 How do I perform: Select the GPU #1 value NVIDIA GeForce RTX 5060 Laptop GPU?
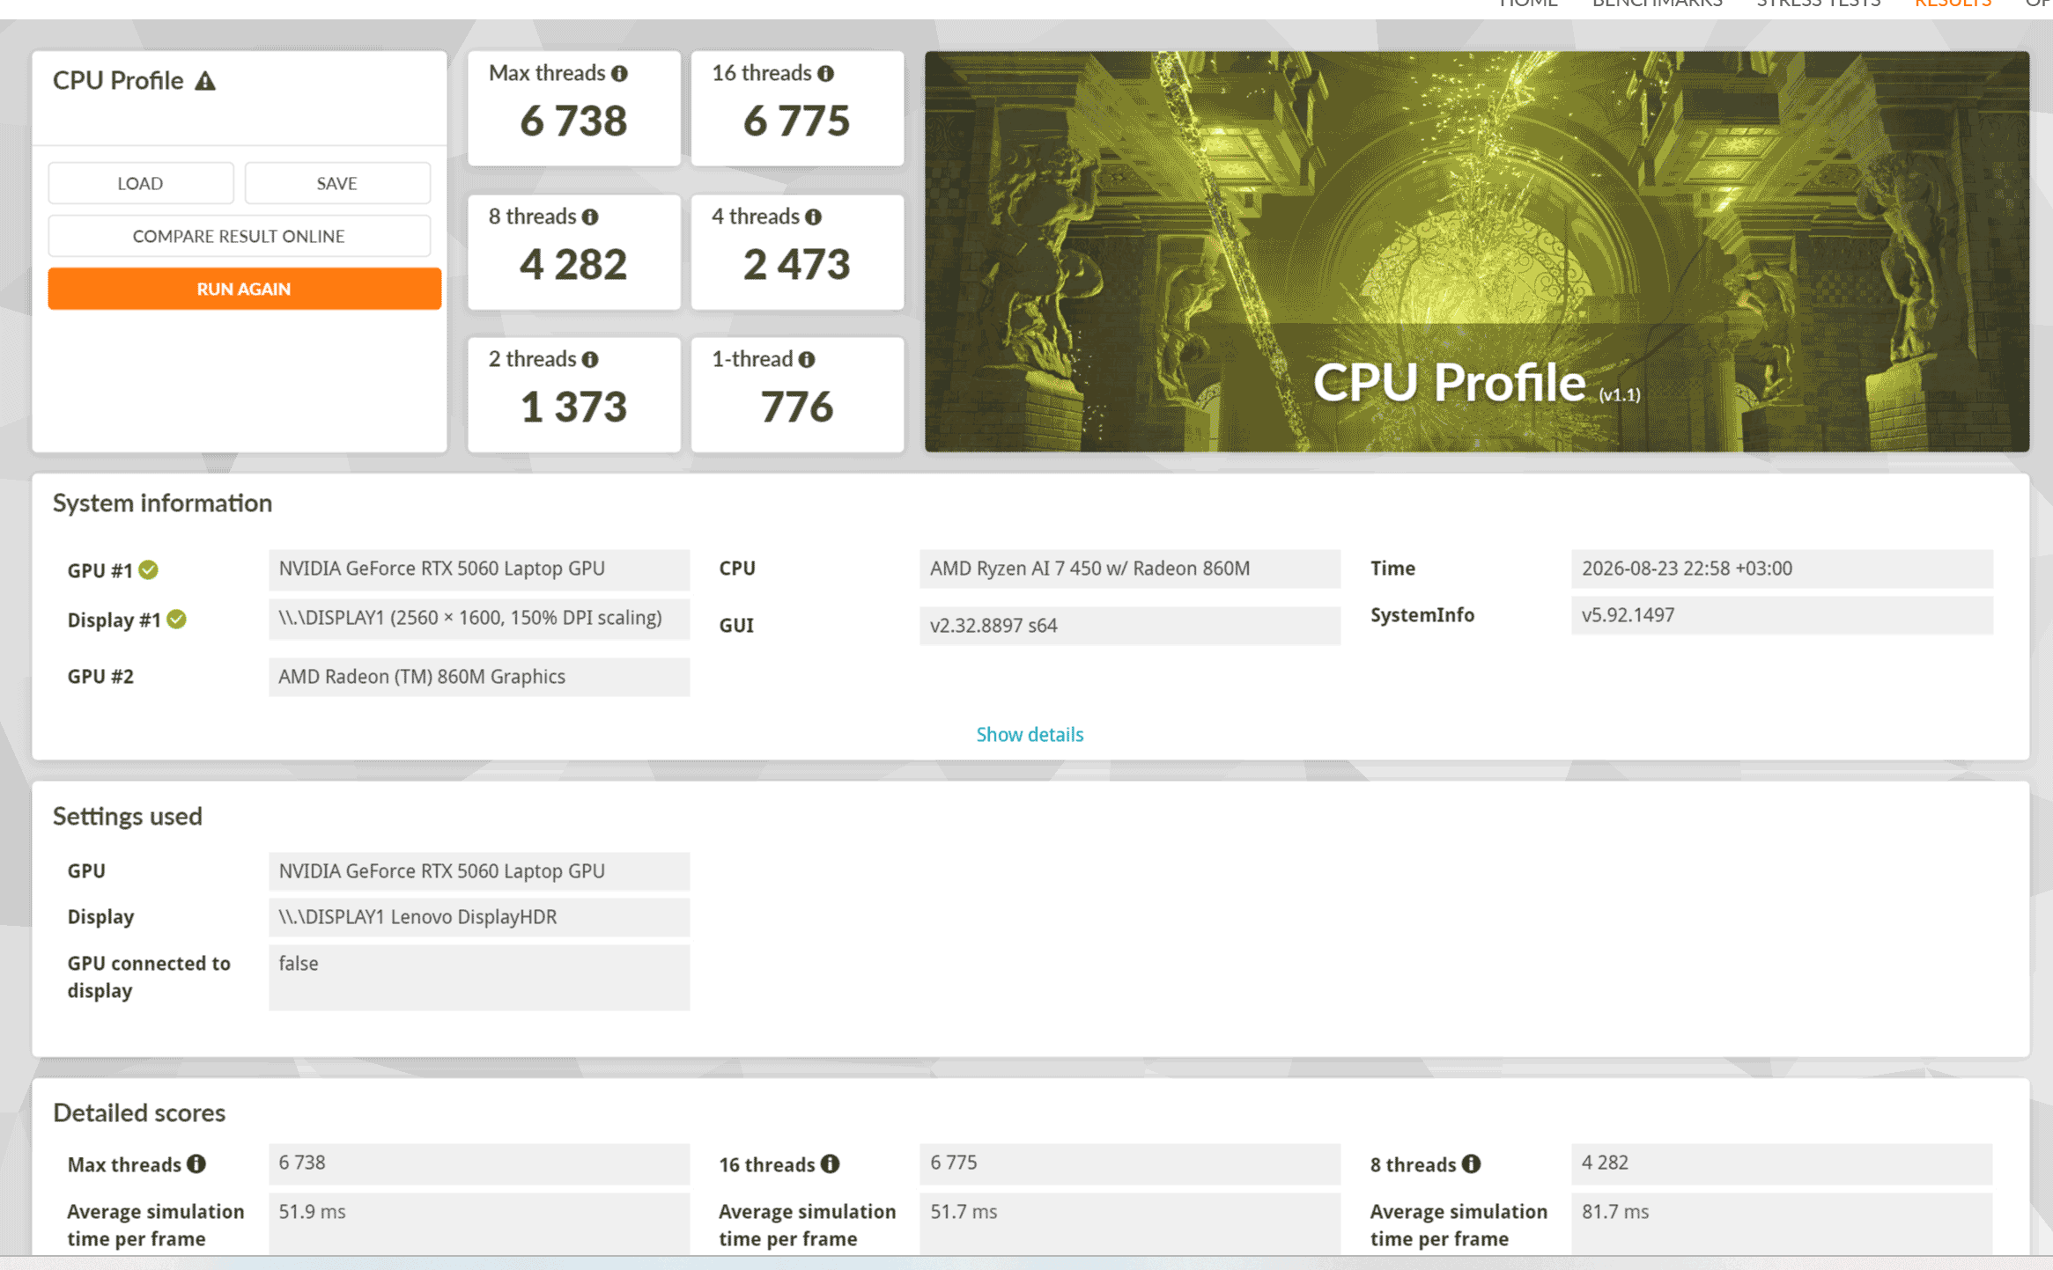479,569
